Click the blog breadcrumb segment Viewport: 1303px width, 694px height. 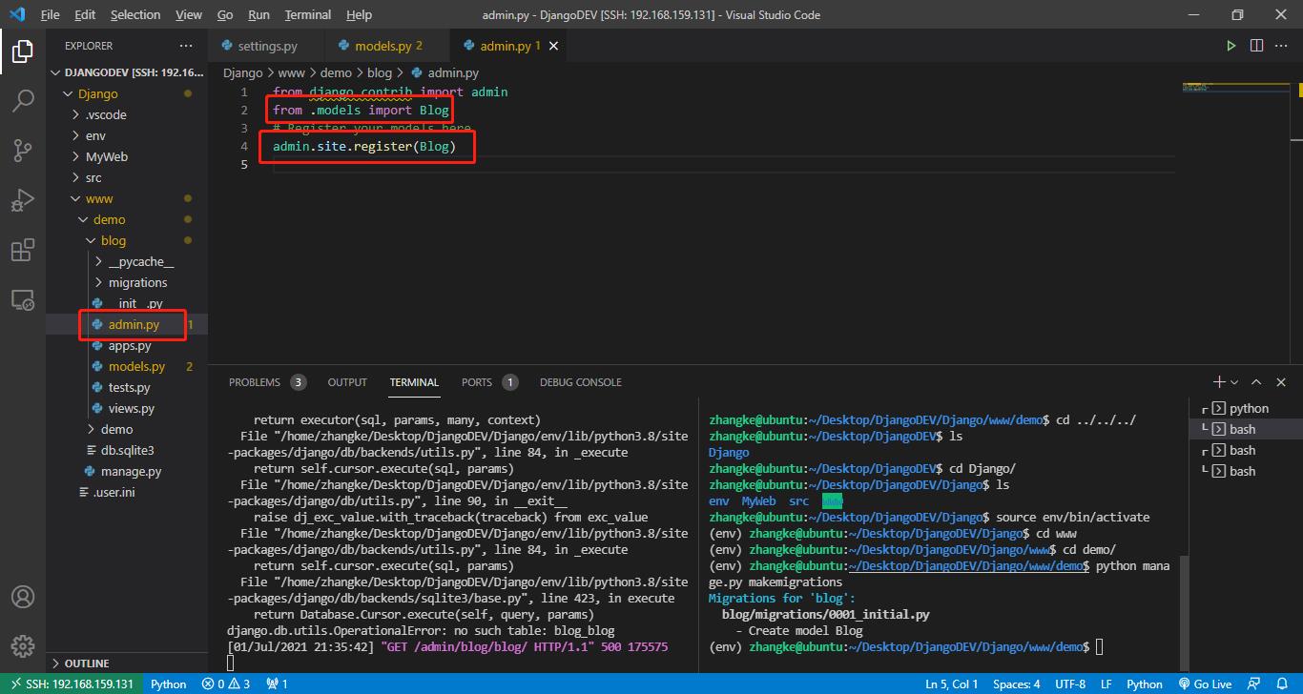(x=380, y=72)
